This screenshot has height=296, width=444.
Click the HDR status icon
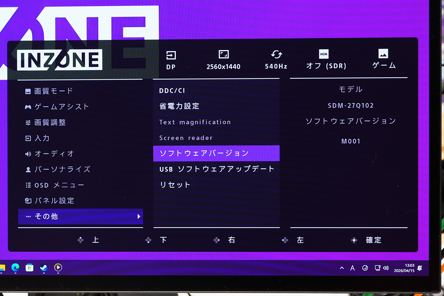(x=324, y=54)
